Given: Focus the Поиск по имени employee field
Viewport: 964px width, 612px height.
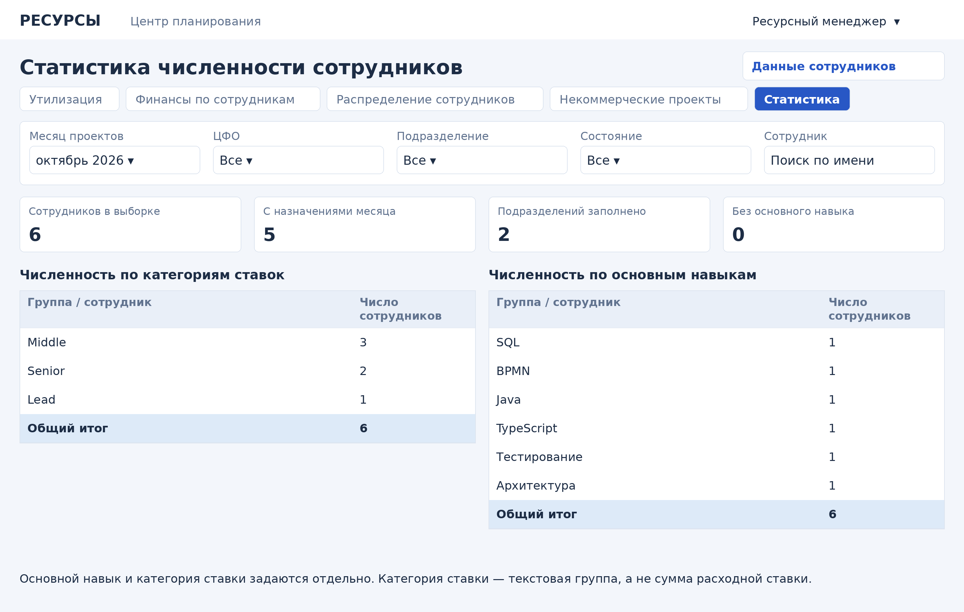Looking at the screenshot, I should click(849, 160).
